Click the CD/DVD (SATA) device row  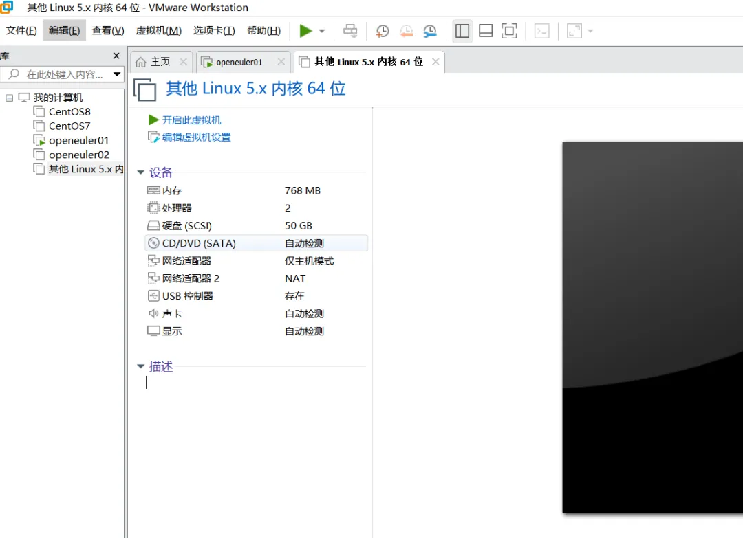256,243
